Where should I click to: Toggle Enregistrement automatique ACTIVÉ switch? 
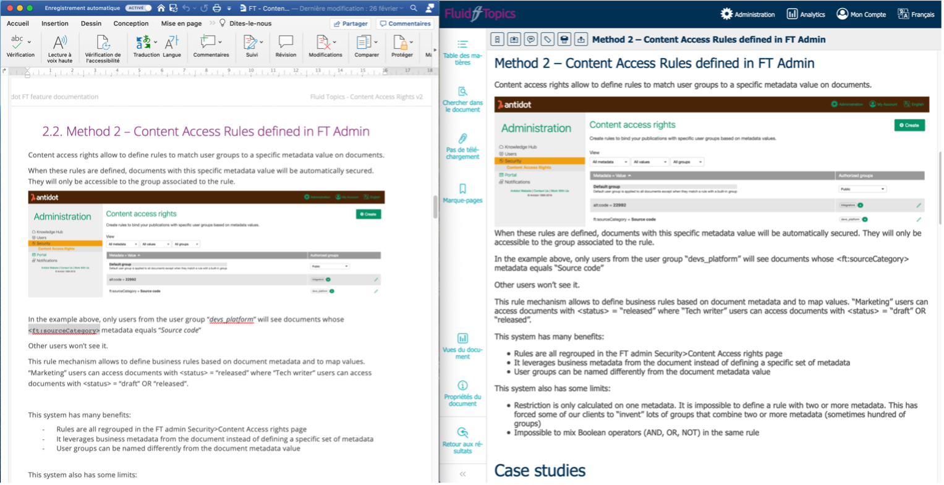click(138, 8)
